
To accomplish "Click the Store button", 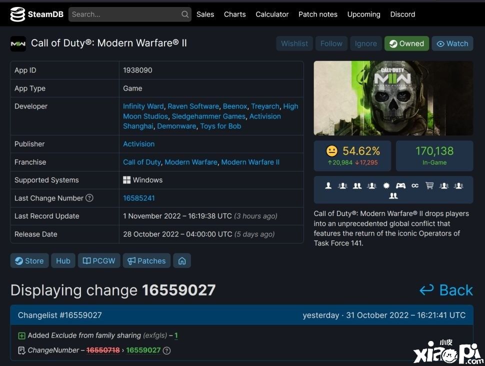I will click(x=29, y=261).
